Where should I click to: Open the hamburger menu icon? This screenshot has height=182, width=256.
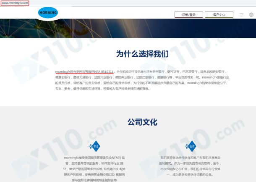point(241,15)
